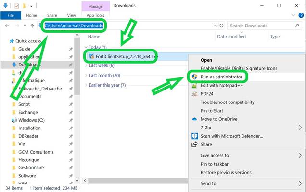Image resolution: width=306 pixels, height=192 pixels.
Task: Click the navigation pane scroll-up arrow
Action: tap(77, 35)
